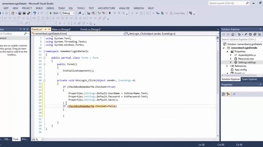Click the New Project toolbar icon
This screenshot has height=147, width=263.
(x=13, y=13)
